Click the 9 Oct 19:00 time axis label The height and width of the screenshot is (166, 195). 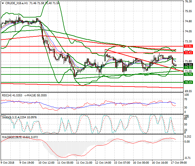(27, 163)
